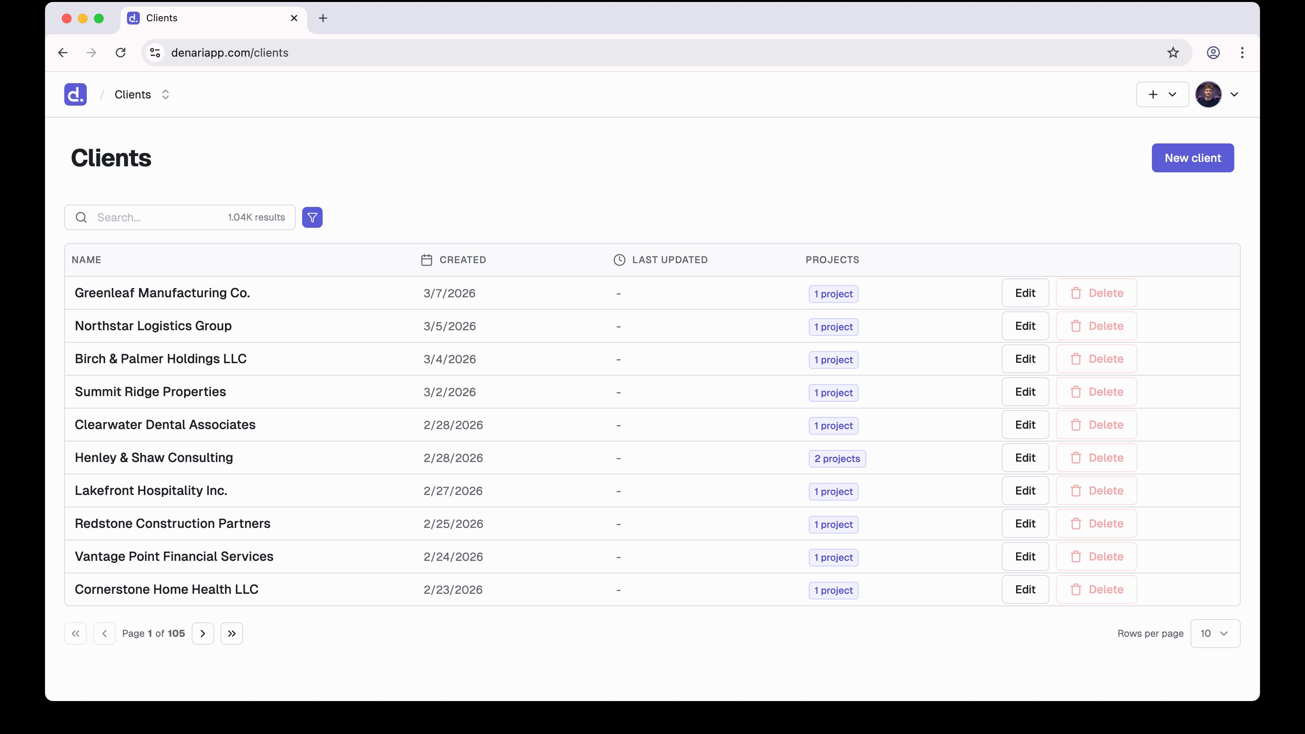
Task: Open the user account menu chevron
Action: [1234, 94]
